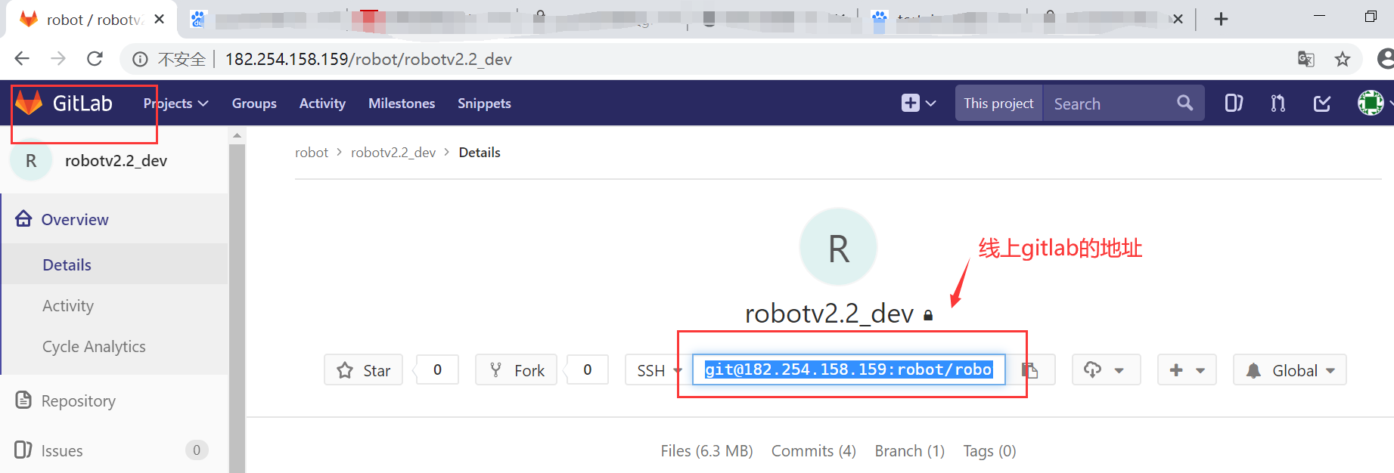Open the Activity link in top navbar

tap(322, 104)
